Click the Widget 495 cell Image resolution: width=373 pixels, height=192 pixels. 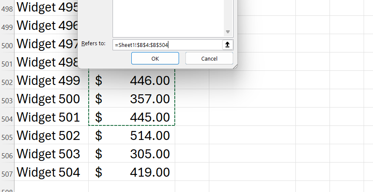[x=46, y=7]
